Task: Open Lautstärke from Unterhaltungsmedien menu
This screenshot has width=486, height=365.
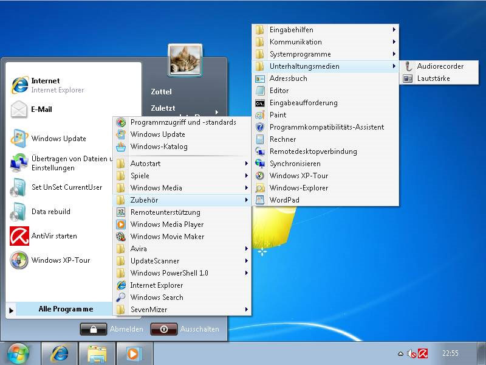Action: (433, 78)
